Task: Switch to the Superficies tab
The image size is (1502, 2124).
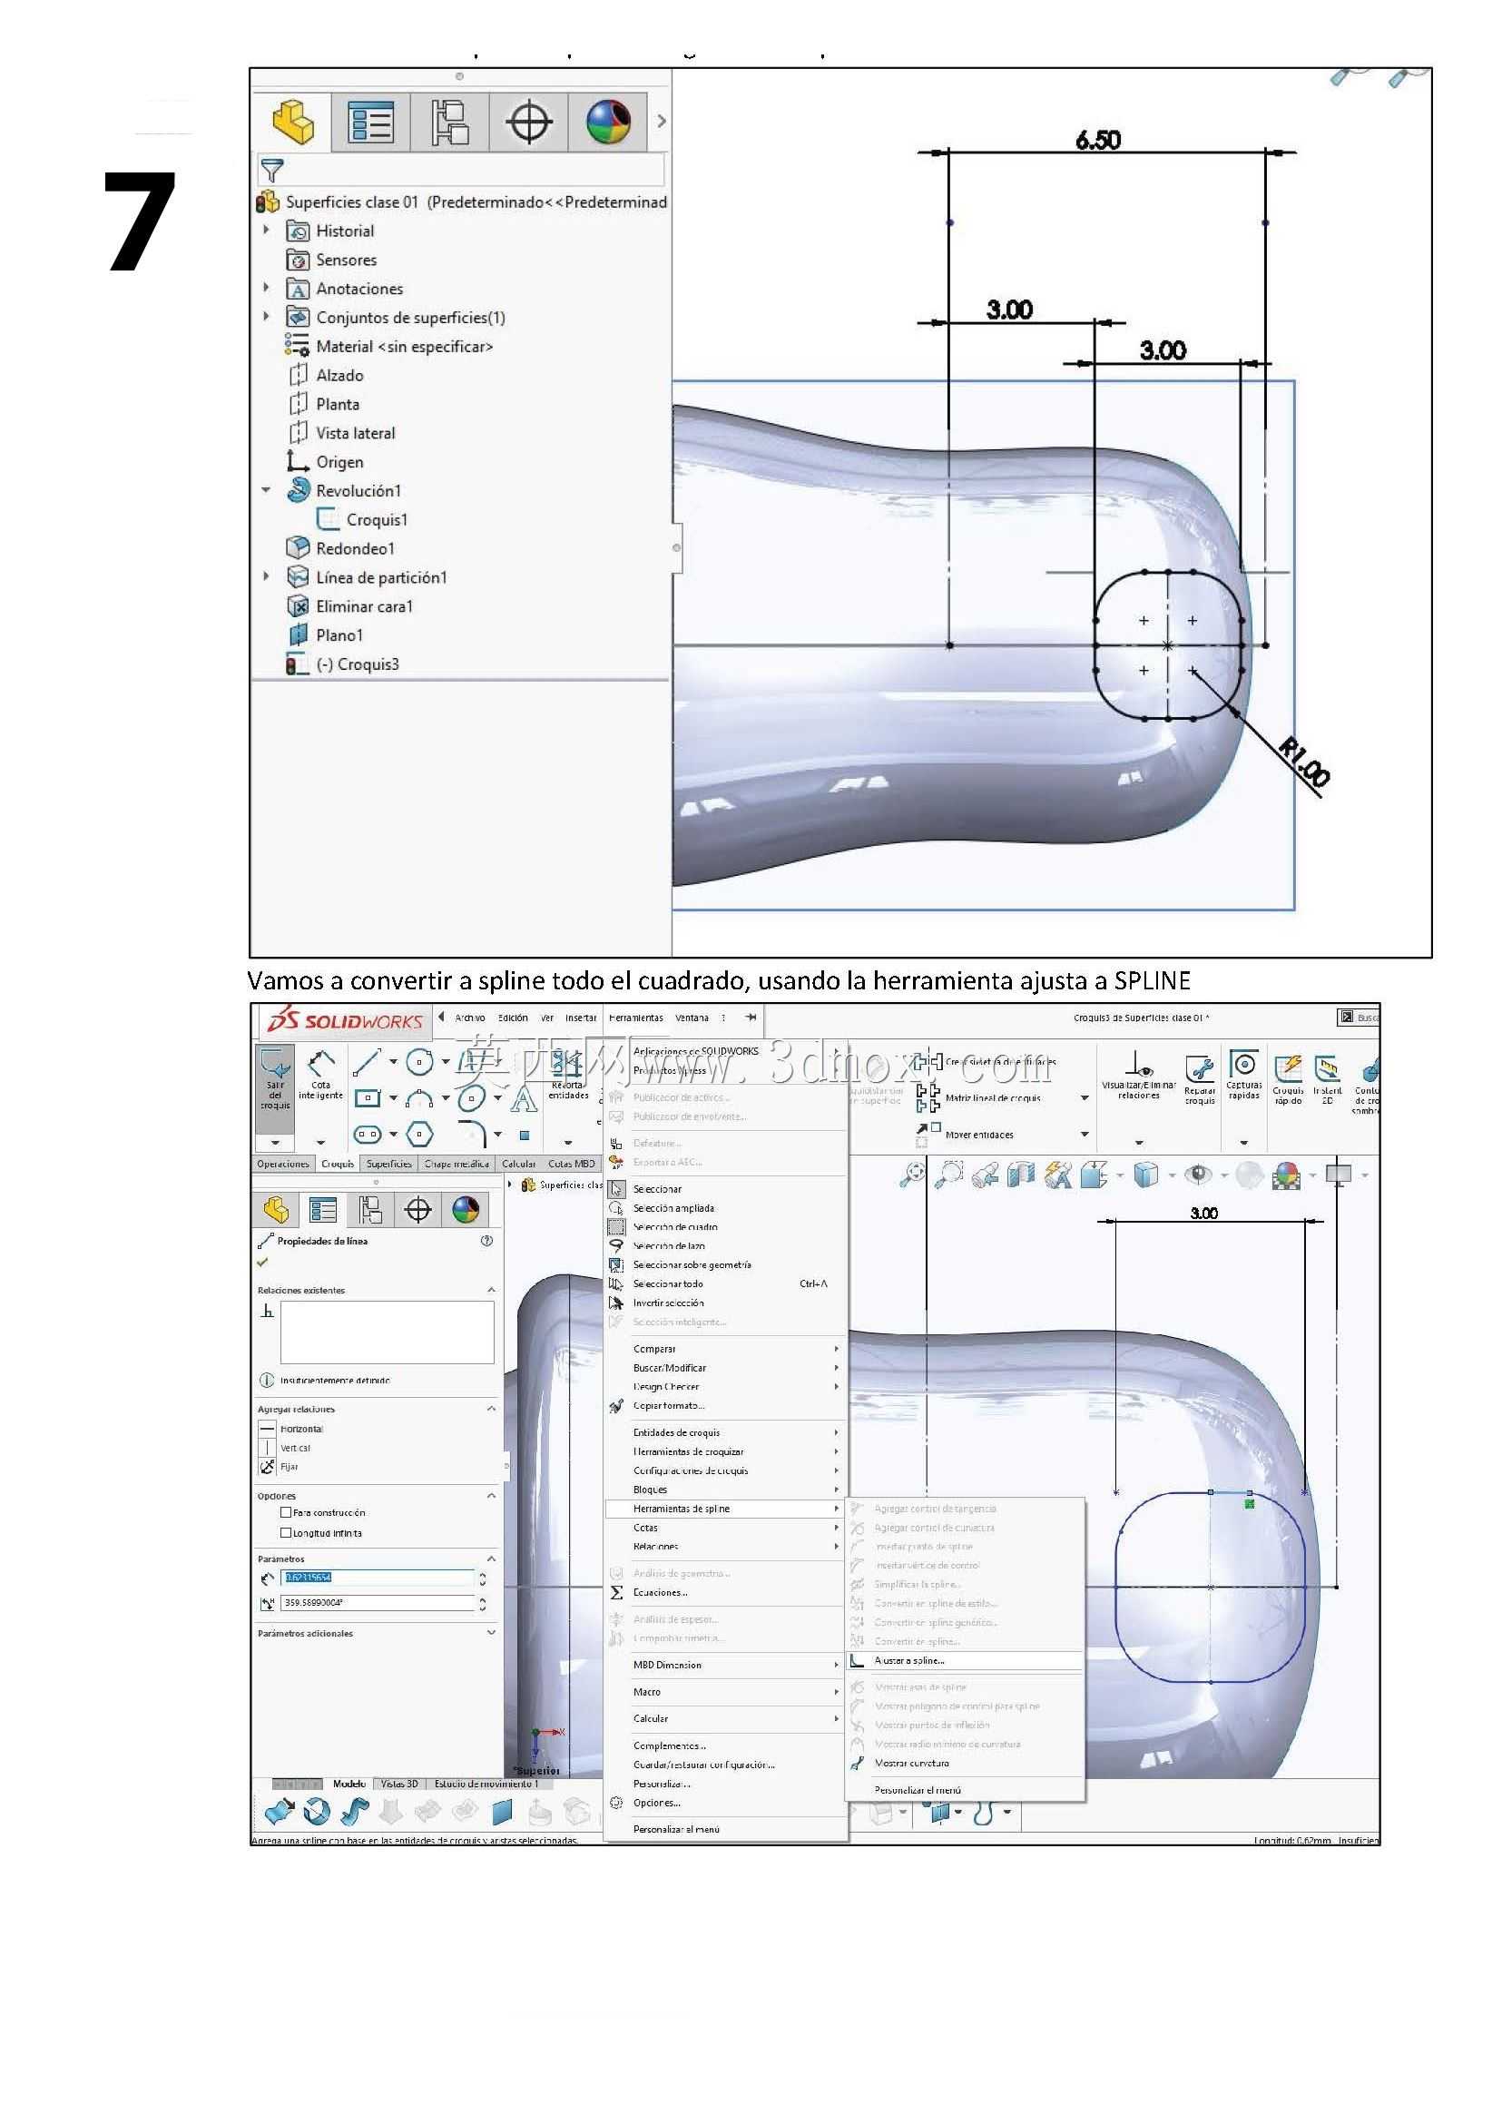Action: tap(388, 1164)
